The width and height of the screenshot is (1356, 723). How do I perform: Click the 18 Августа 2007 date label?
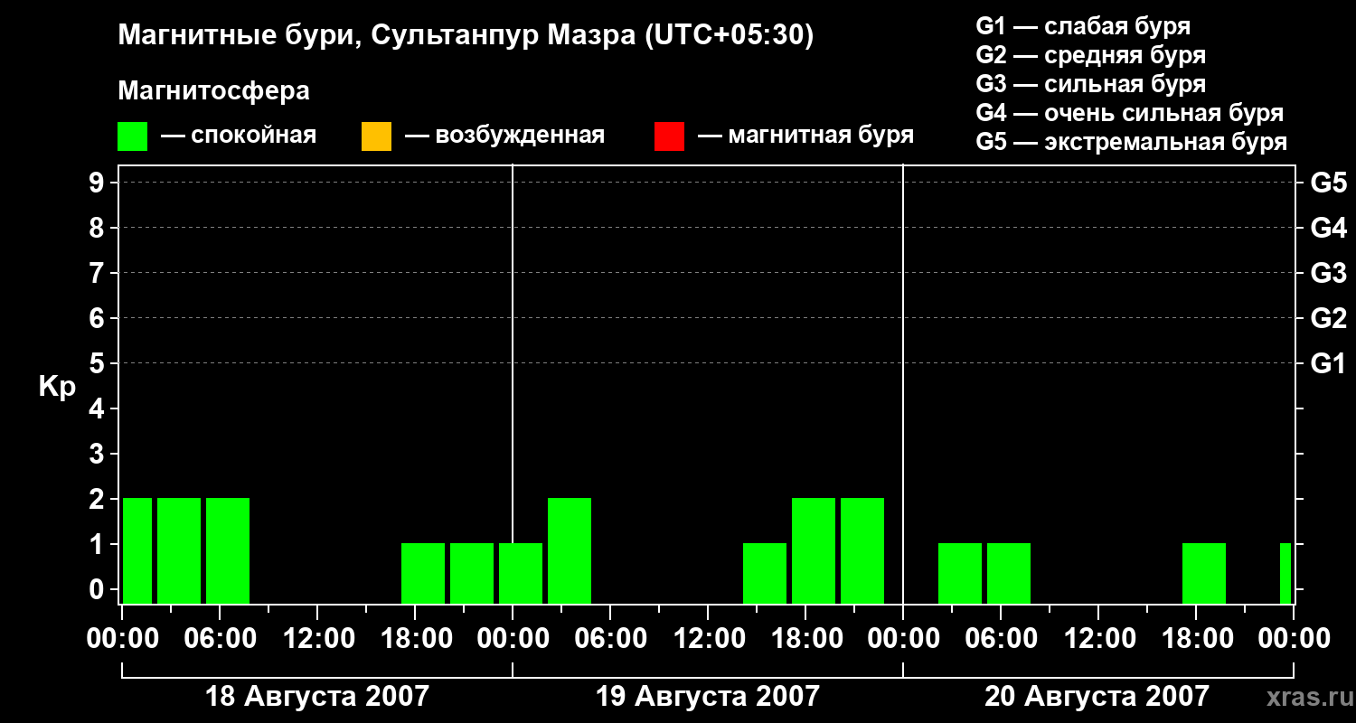click(317, 696)
